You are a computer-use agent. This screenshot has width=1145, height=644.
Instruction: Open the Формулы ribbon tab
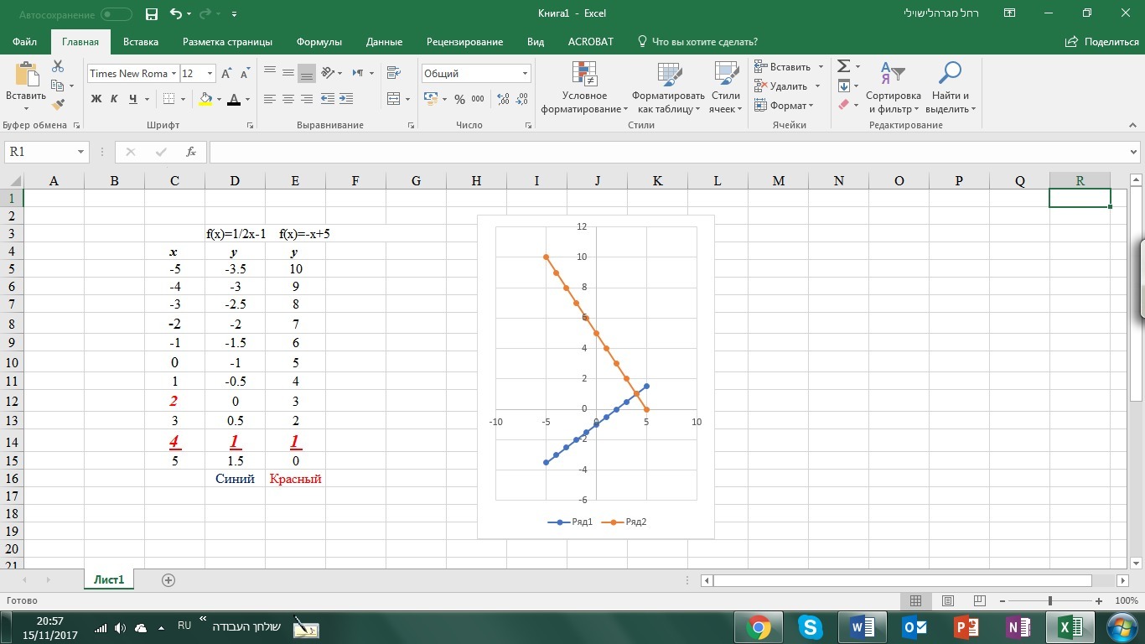(x=319, y=42)
